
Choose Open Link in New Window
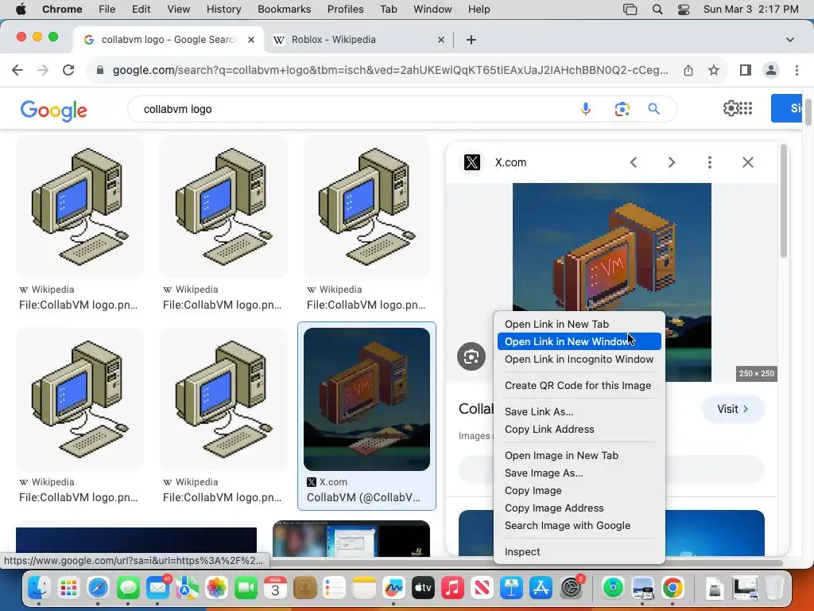click(579, 341)
